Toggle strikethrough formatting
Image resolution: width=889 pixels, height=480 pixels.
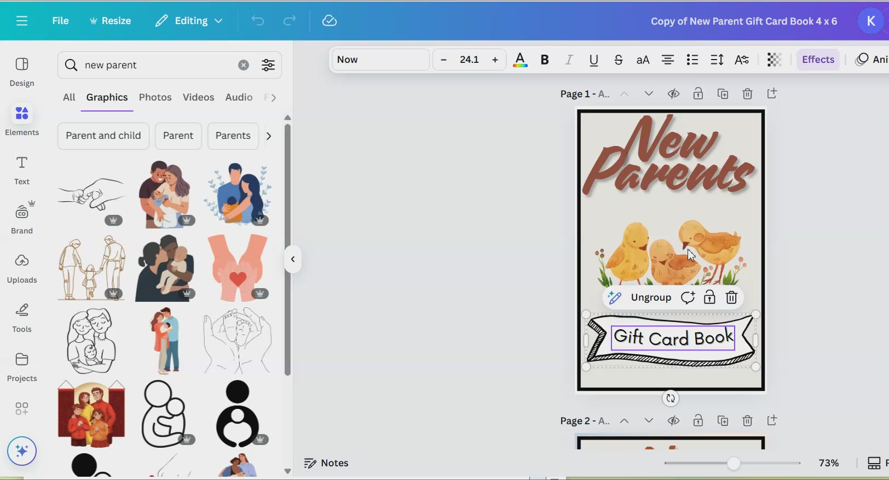pyautogui.click(x=619, y=60)
